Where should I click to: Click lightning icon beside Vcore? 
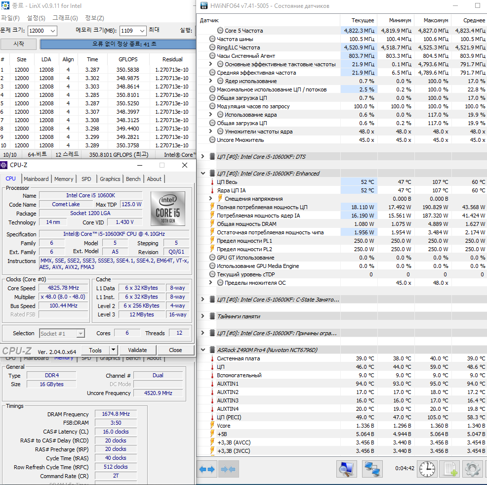click(212, 425)
